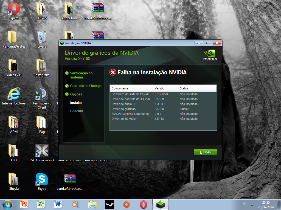Screen dimensions: 281x210
Task: Open the JOGOS folder
Action: (42, 11)
